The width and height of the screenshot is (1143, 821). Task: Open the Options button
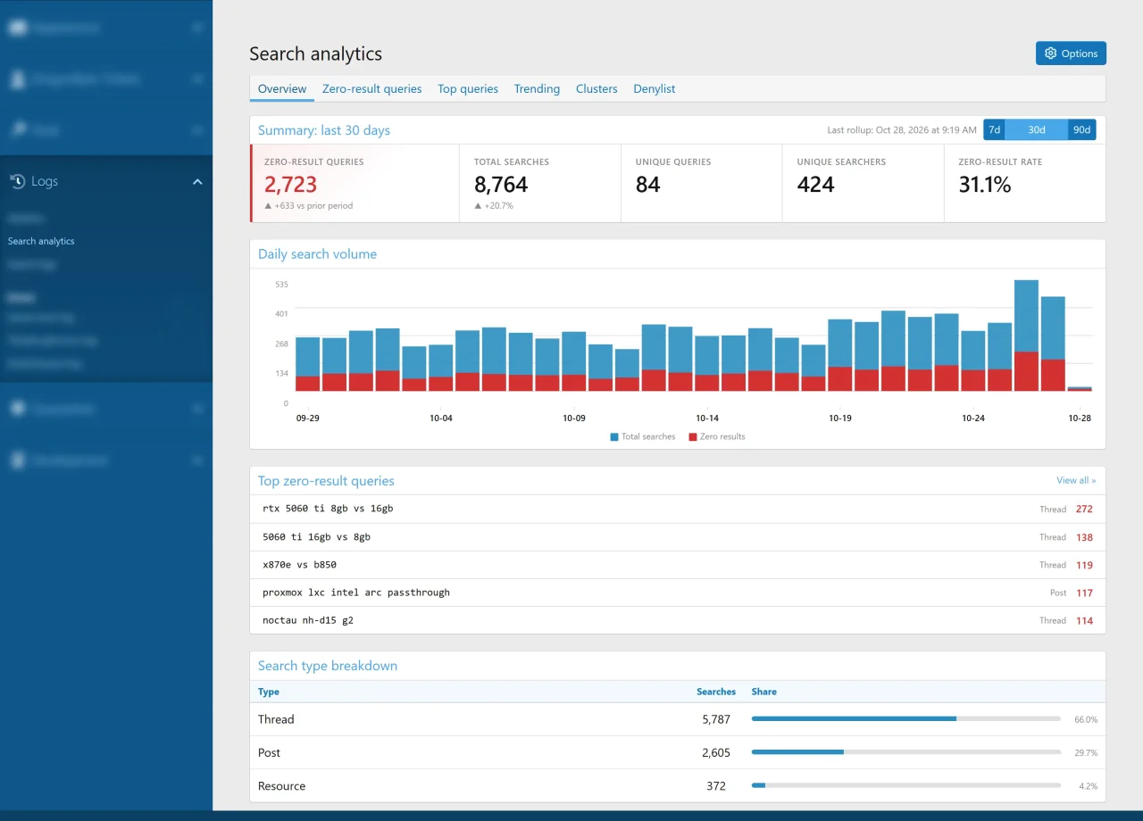pos(1071,54)
